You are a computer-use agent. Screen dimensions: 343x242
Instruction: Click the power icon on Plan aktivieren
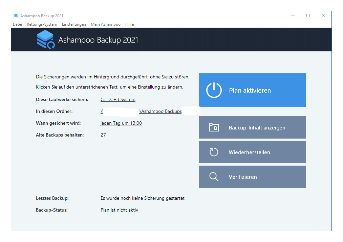click(x=214, y=90)
